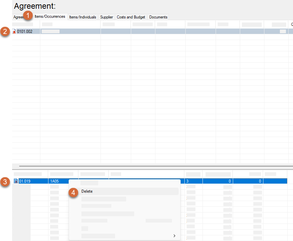Go to the Costs and Budget tab
The width and height of the screenshot is (293, 241).
point(131,17)
